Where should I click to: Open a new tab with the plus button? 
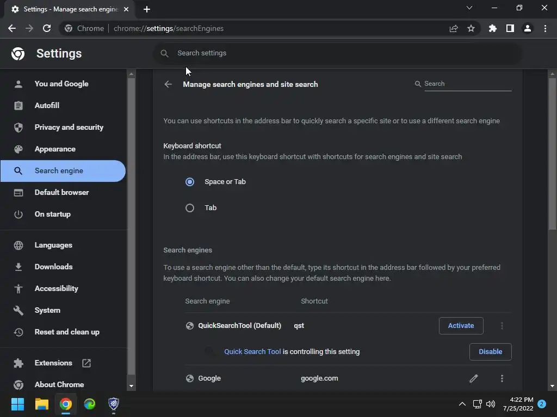coord(147,9)
